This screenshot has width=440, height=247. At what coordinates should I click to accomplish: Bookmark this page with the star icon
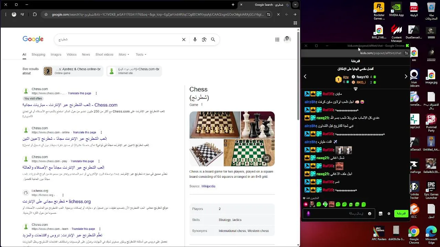pos(46,14)
